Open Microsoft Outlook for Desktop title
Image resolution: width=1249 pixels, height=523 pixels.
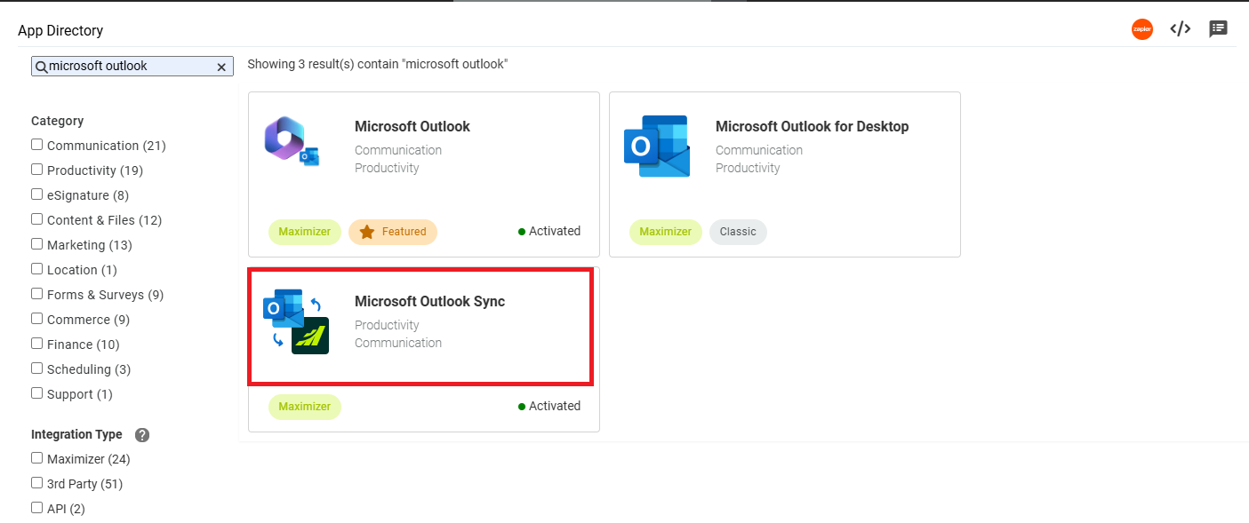pyautogui.click(x=813, y=126)
